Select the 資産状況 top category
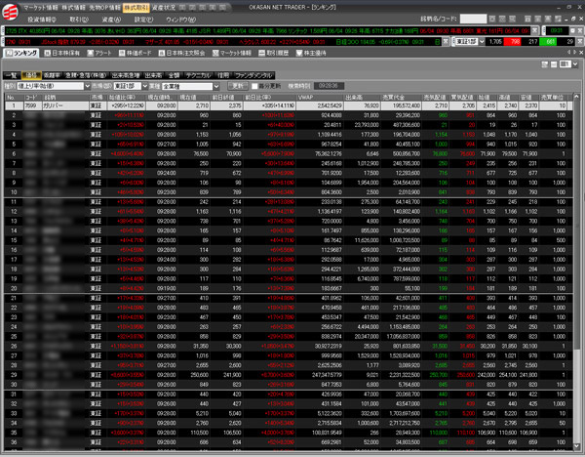Image resolution: width=585 pixels, height=457 pixels. (x=164, y=8)
